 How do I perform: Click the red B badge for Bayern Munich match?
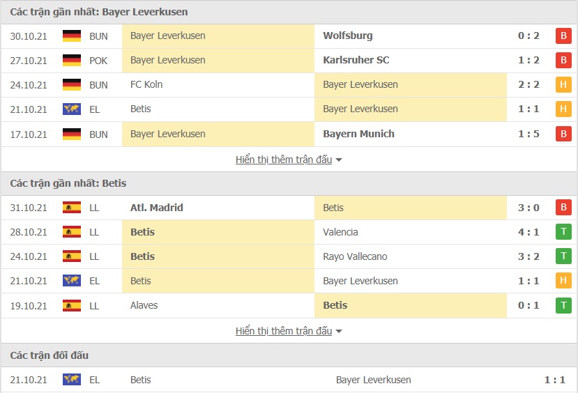(563, 134)
